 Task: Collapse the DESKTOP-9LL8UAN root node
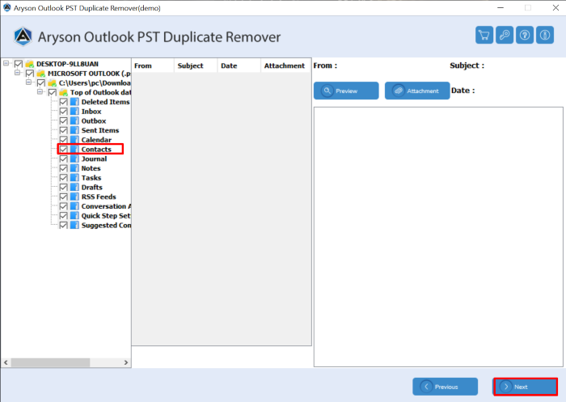[x=6, y=64]
